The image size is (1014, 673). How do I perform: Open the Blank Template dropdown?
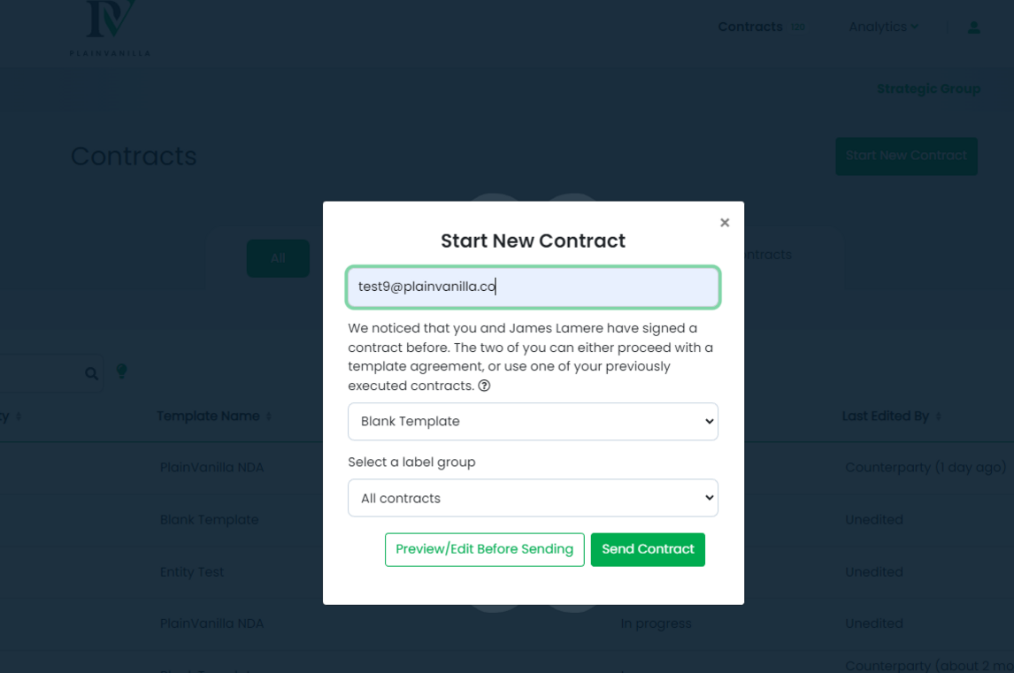(533, 422)
